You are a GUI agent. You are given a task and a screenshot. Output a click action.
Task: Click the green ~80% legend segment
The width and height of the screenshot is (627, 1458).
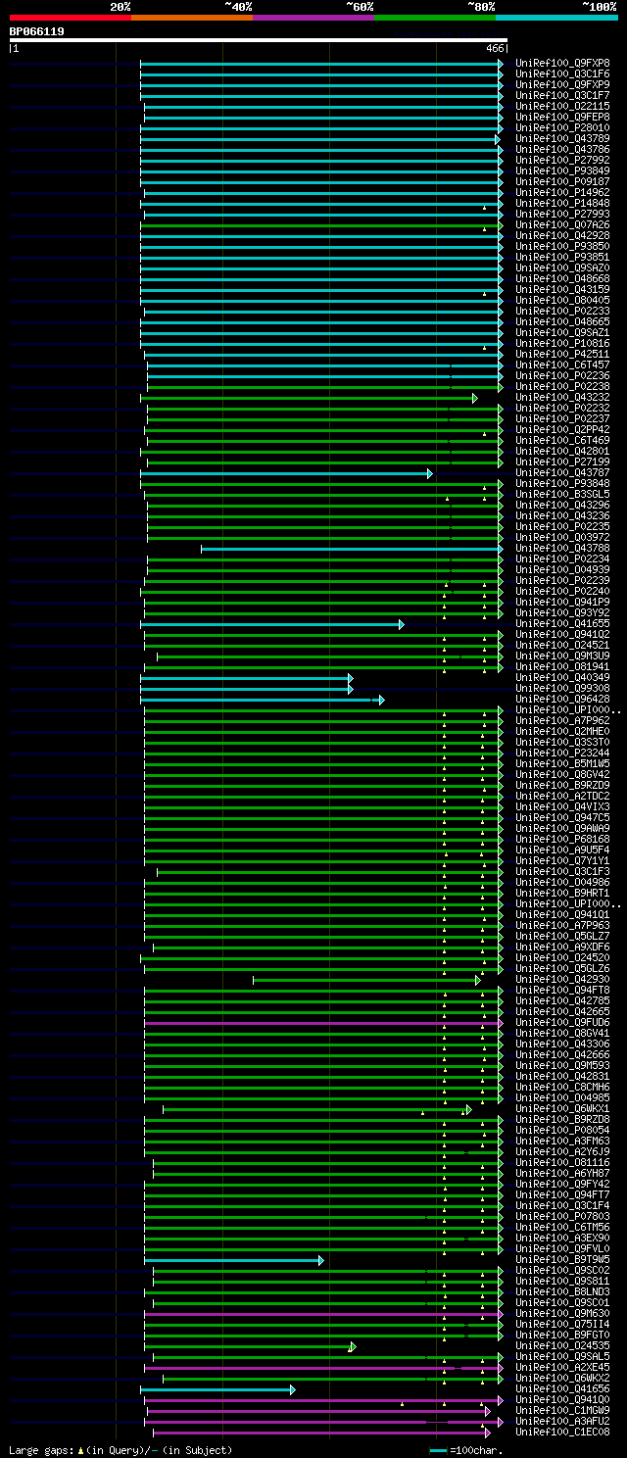pos(434,18)
